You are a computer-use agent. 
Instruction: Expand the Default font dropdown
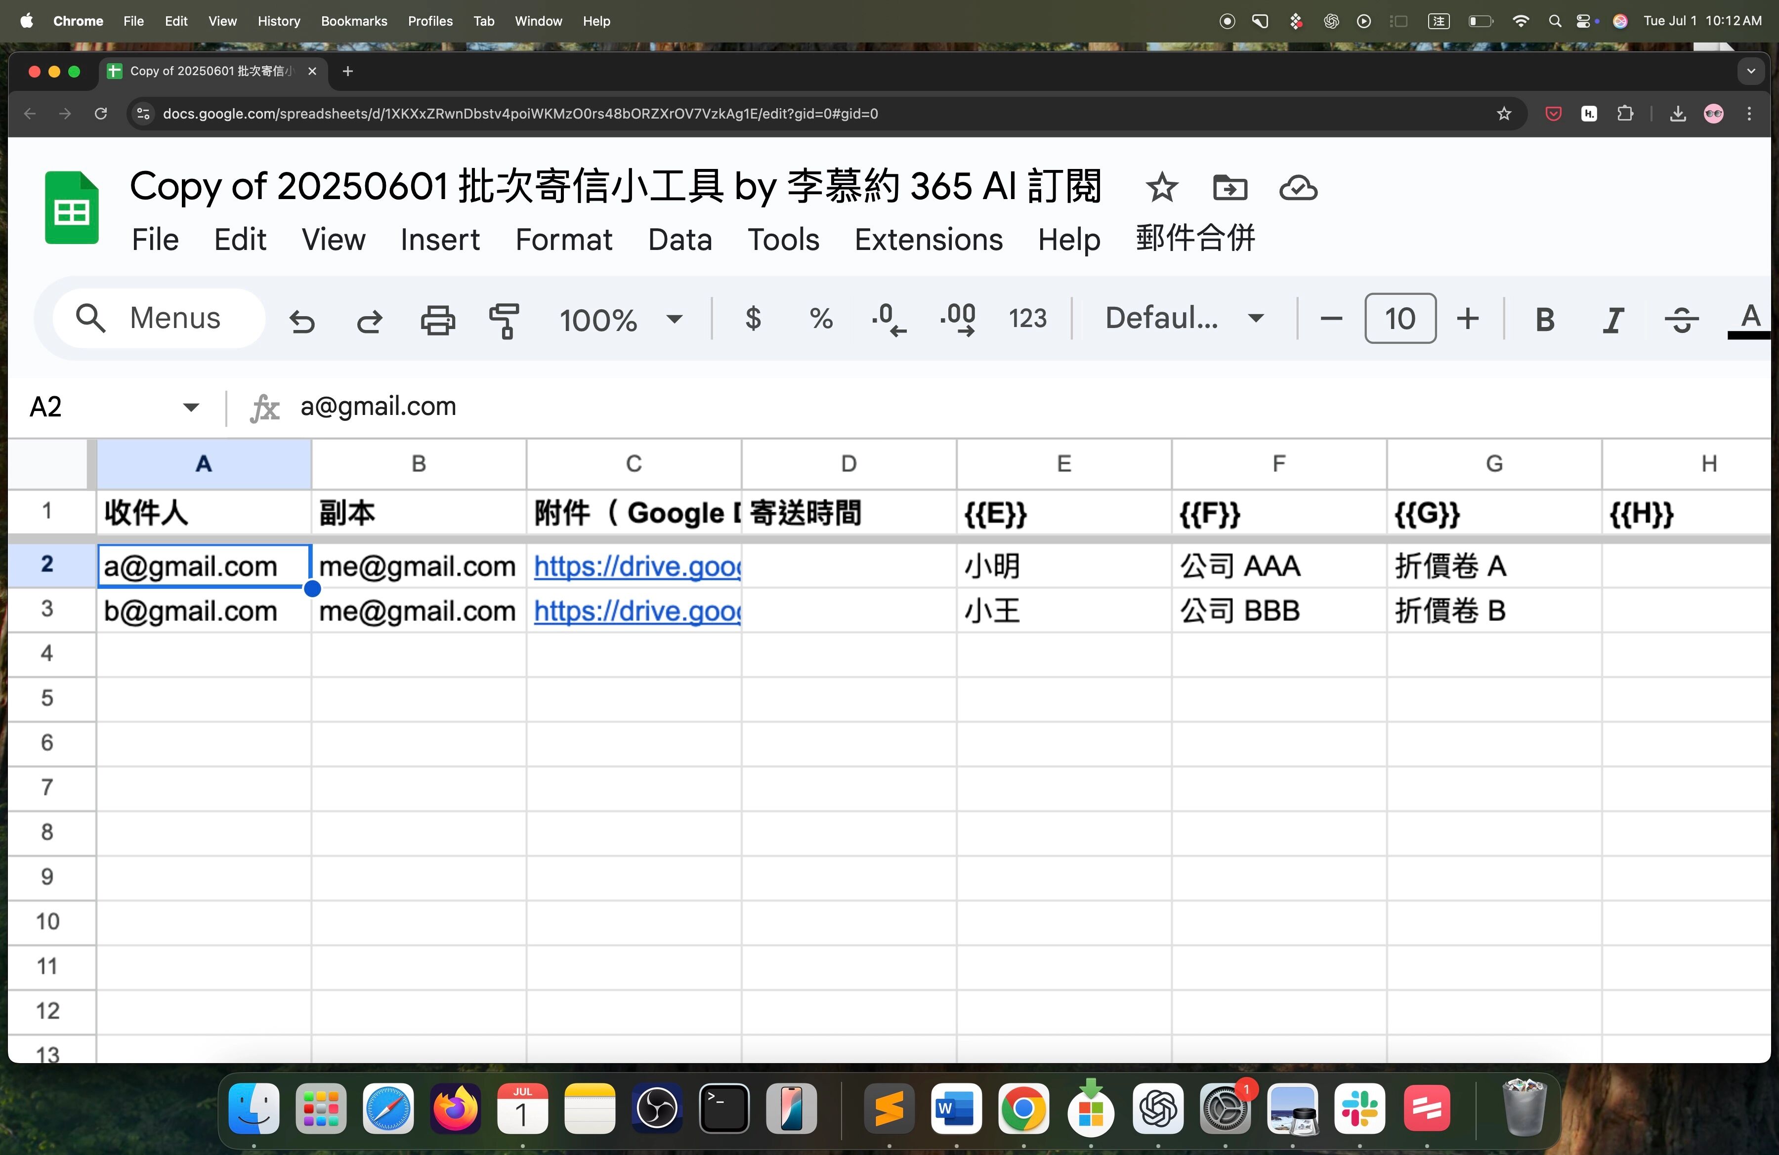[1184, 318]
